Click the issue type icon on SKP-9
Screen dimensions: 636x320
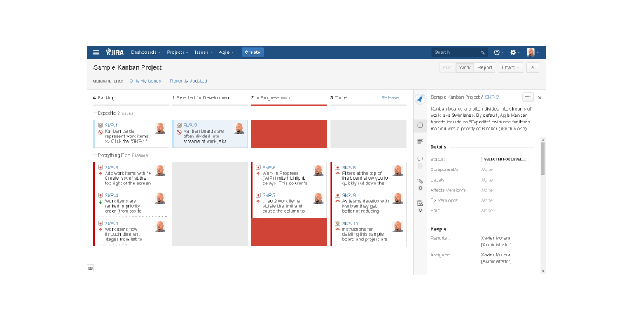pyautogui.click(x=337, y=195)
